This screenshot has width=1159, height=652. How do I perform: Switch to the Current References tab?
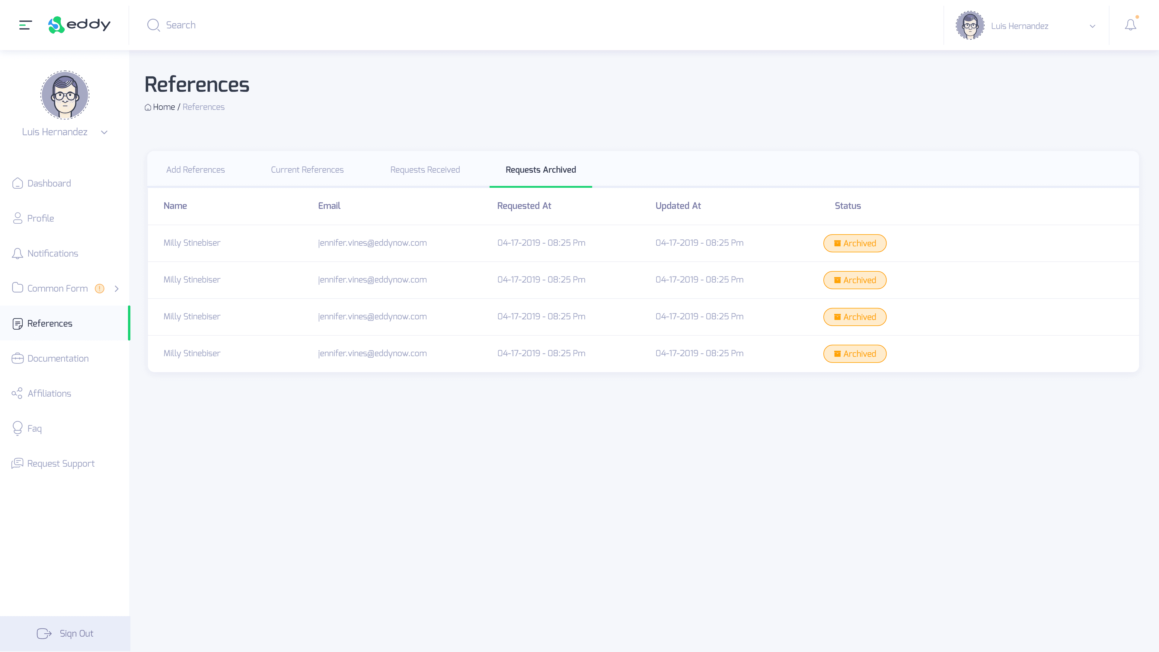click(307, 170)
